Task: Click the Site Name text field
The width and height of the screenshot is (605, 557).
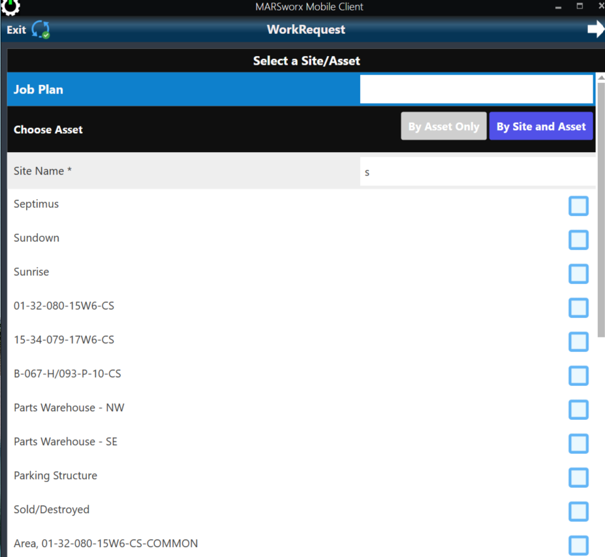Action: (x=478, y=172)
